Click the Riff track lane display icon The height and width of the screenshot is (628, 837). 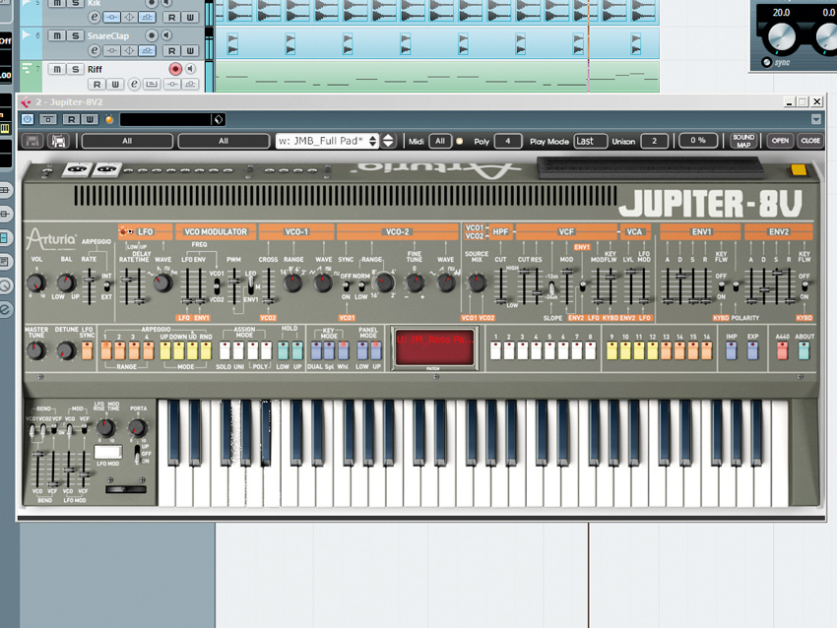point(152,84)
